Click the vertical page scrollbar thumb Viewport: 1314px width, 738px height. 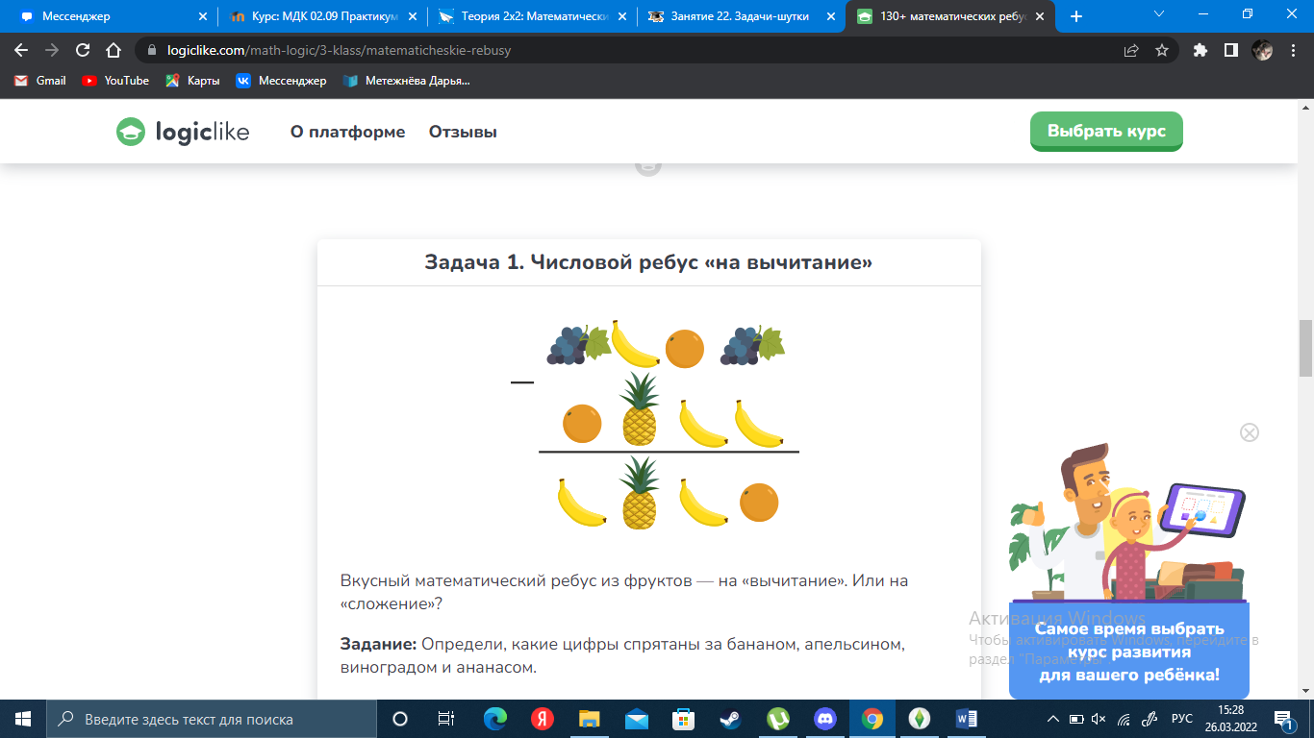point(1306,348)
